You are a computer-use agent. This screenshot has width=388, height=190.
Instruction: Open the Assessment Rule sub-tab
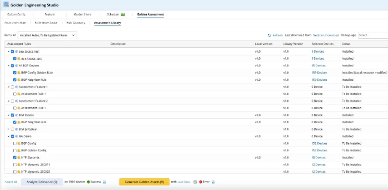coord(15,23)
